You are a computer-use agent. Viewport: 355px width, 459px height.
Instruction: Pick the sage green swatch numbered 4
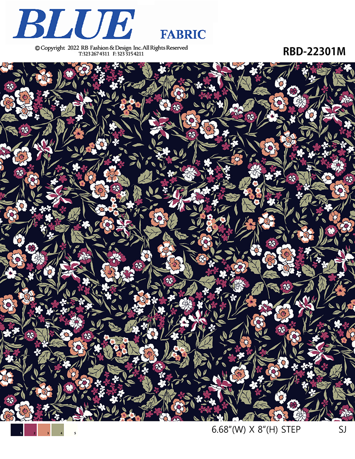coord(58,430)
